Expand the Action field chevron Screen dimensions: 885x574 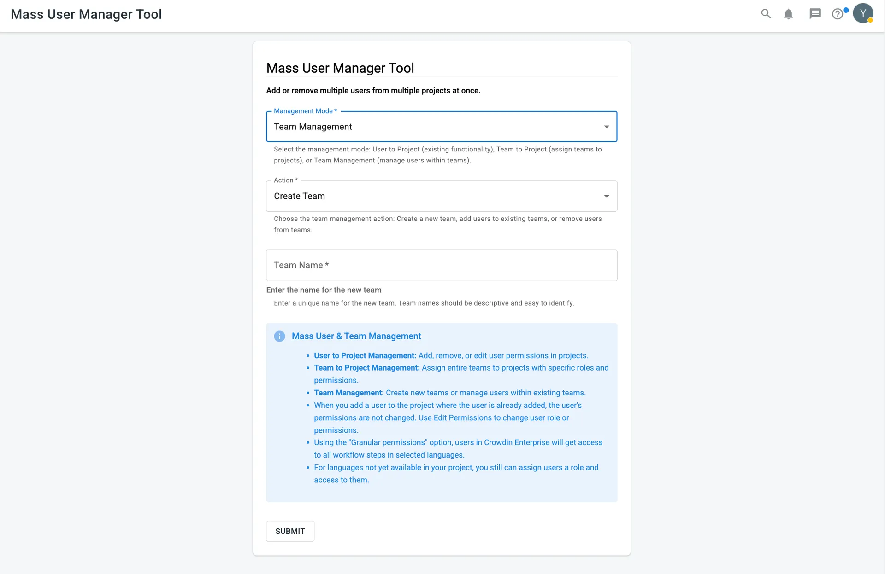click(x=607, y=196)
